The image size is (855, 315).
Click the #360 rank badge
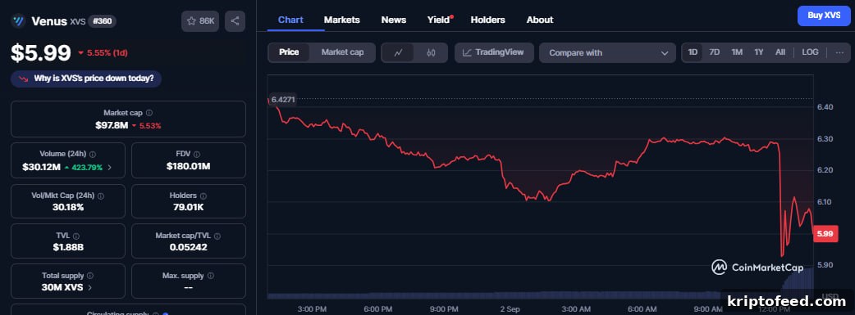pyautogui.click(x=102, y=21)
